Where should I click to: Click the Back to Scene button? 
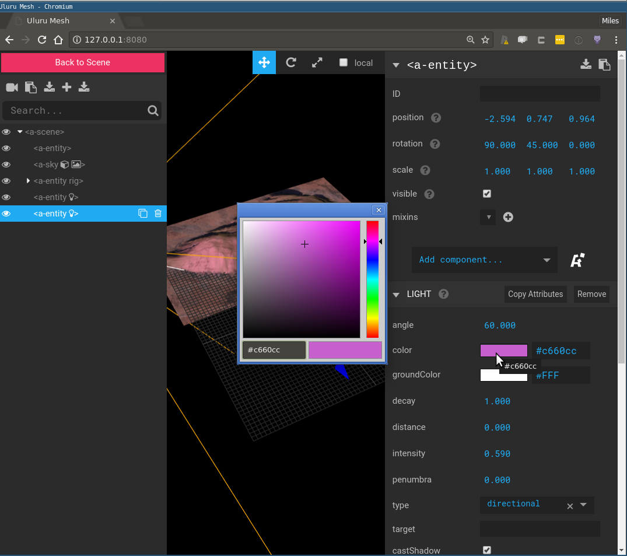[x=82, y=62]
